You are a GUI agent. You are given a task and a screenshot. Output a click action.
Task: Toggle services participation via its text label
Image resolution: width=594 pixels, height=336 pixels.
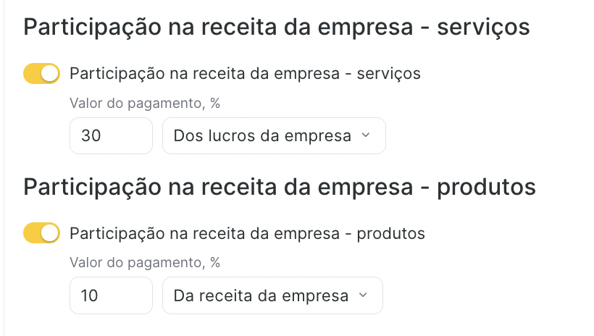click(245, 73)
